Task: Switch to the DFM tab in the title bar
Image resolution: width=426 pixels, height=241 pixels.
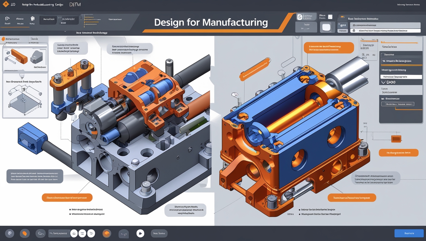Action: click(x=75, y=4)
